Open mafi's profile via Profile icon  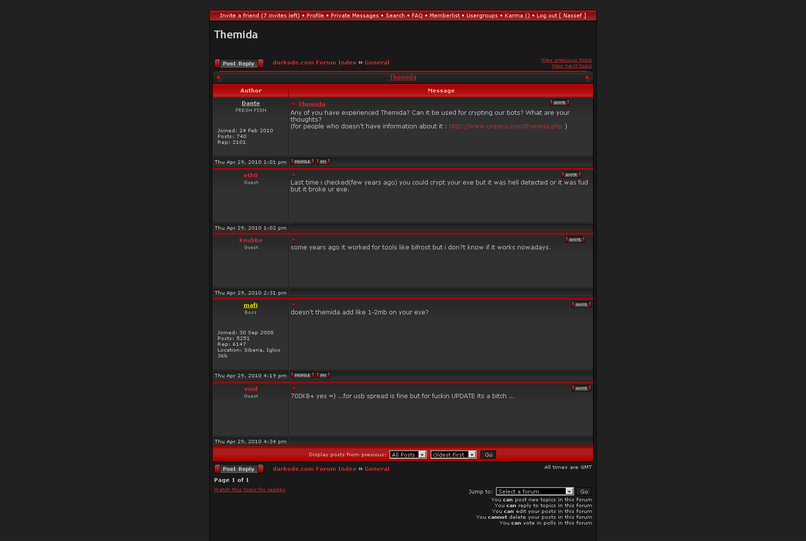pyautogui.click(x=302, y=375)
